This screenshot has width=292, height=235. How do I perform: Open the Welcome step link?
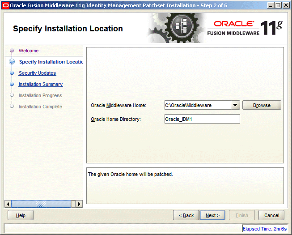pos(29,51)
